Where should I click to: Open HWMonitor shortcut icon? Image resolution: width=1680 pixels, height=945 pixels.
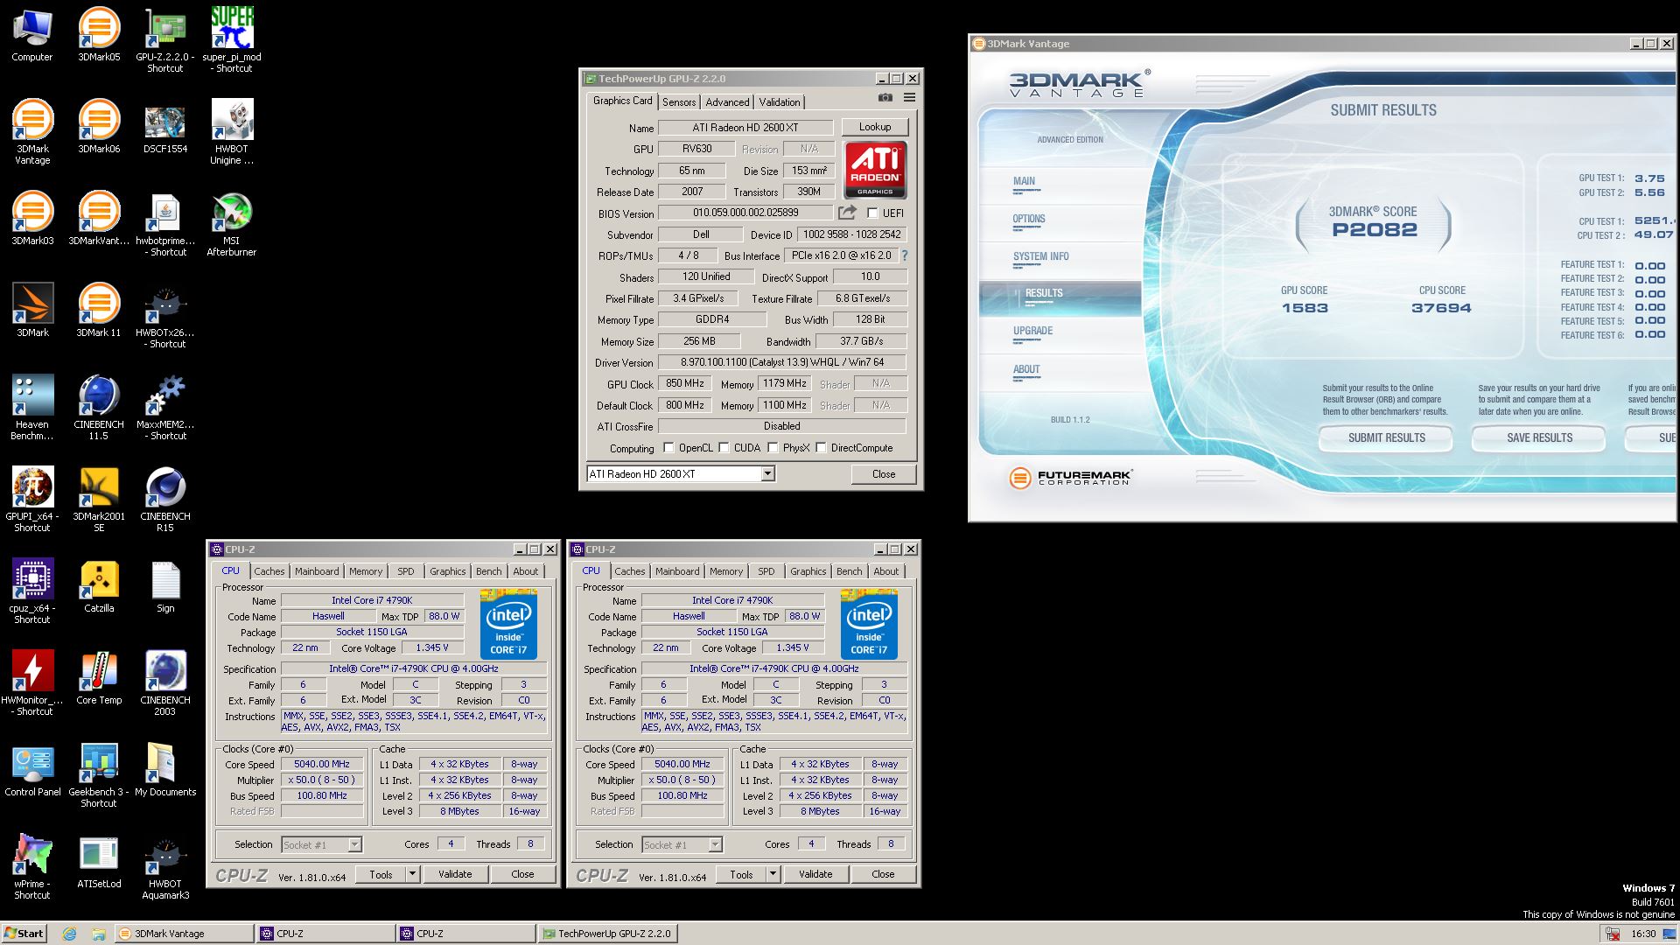tap(32, 683)
